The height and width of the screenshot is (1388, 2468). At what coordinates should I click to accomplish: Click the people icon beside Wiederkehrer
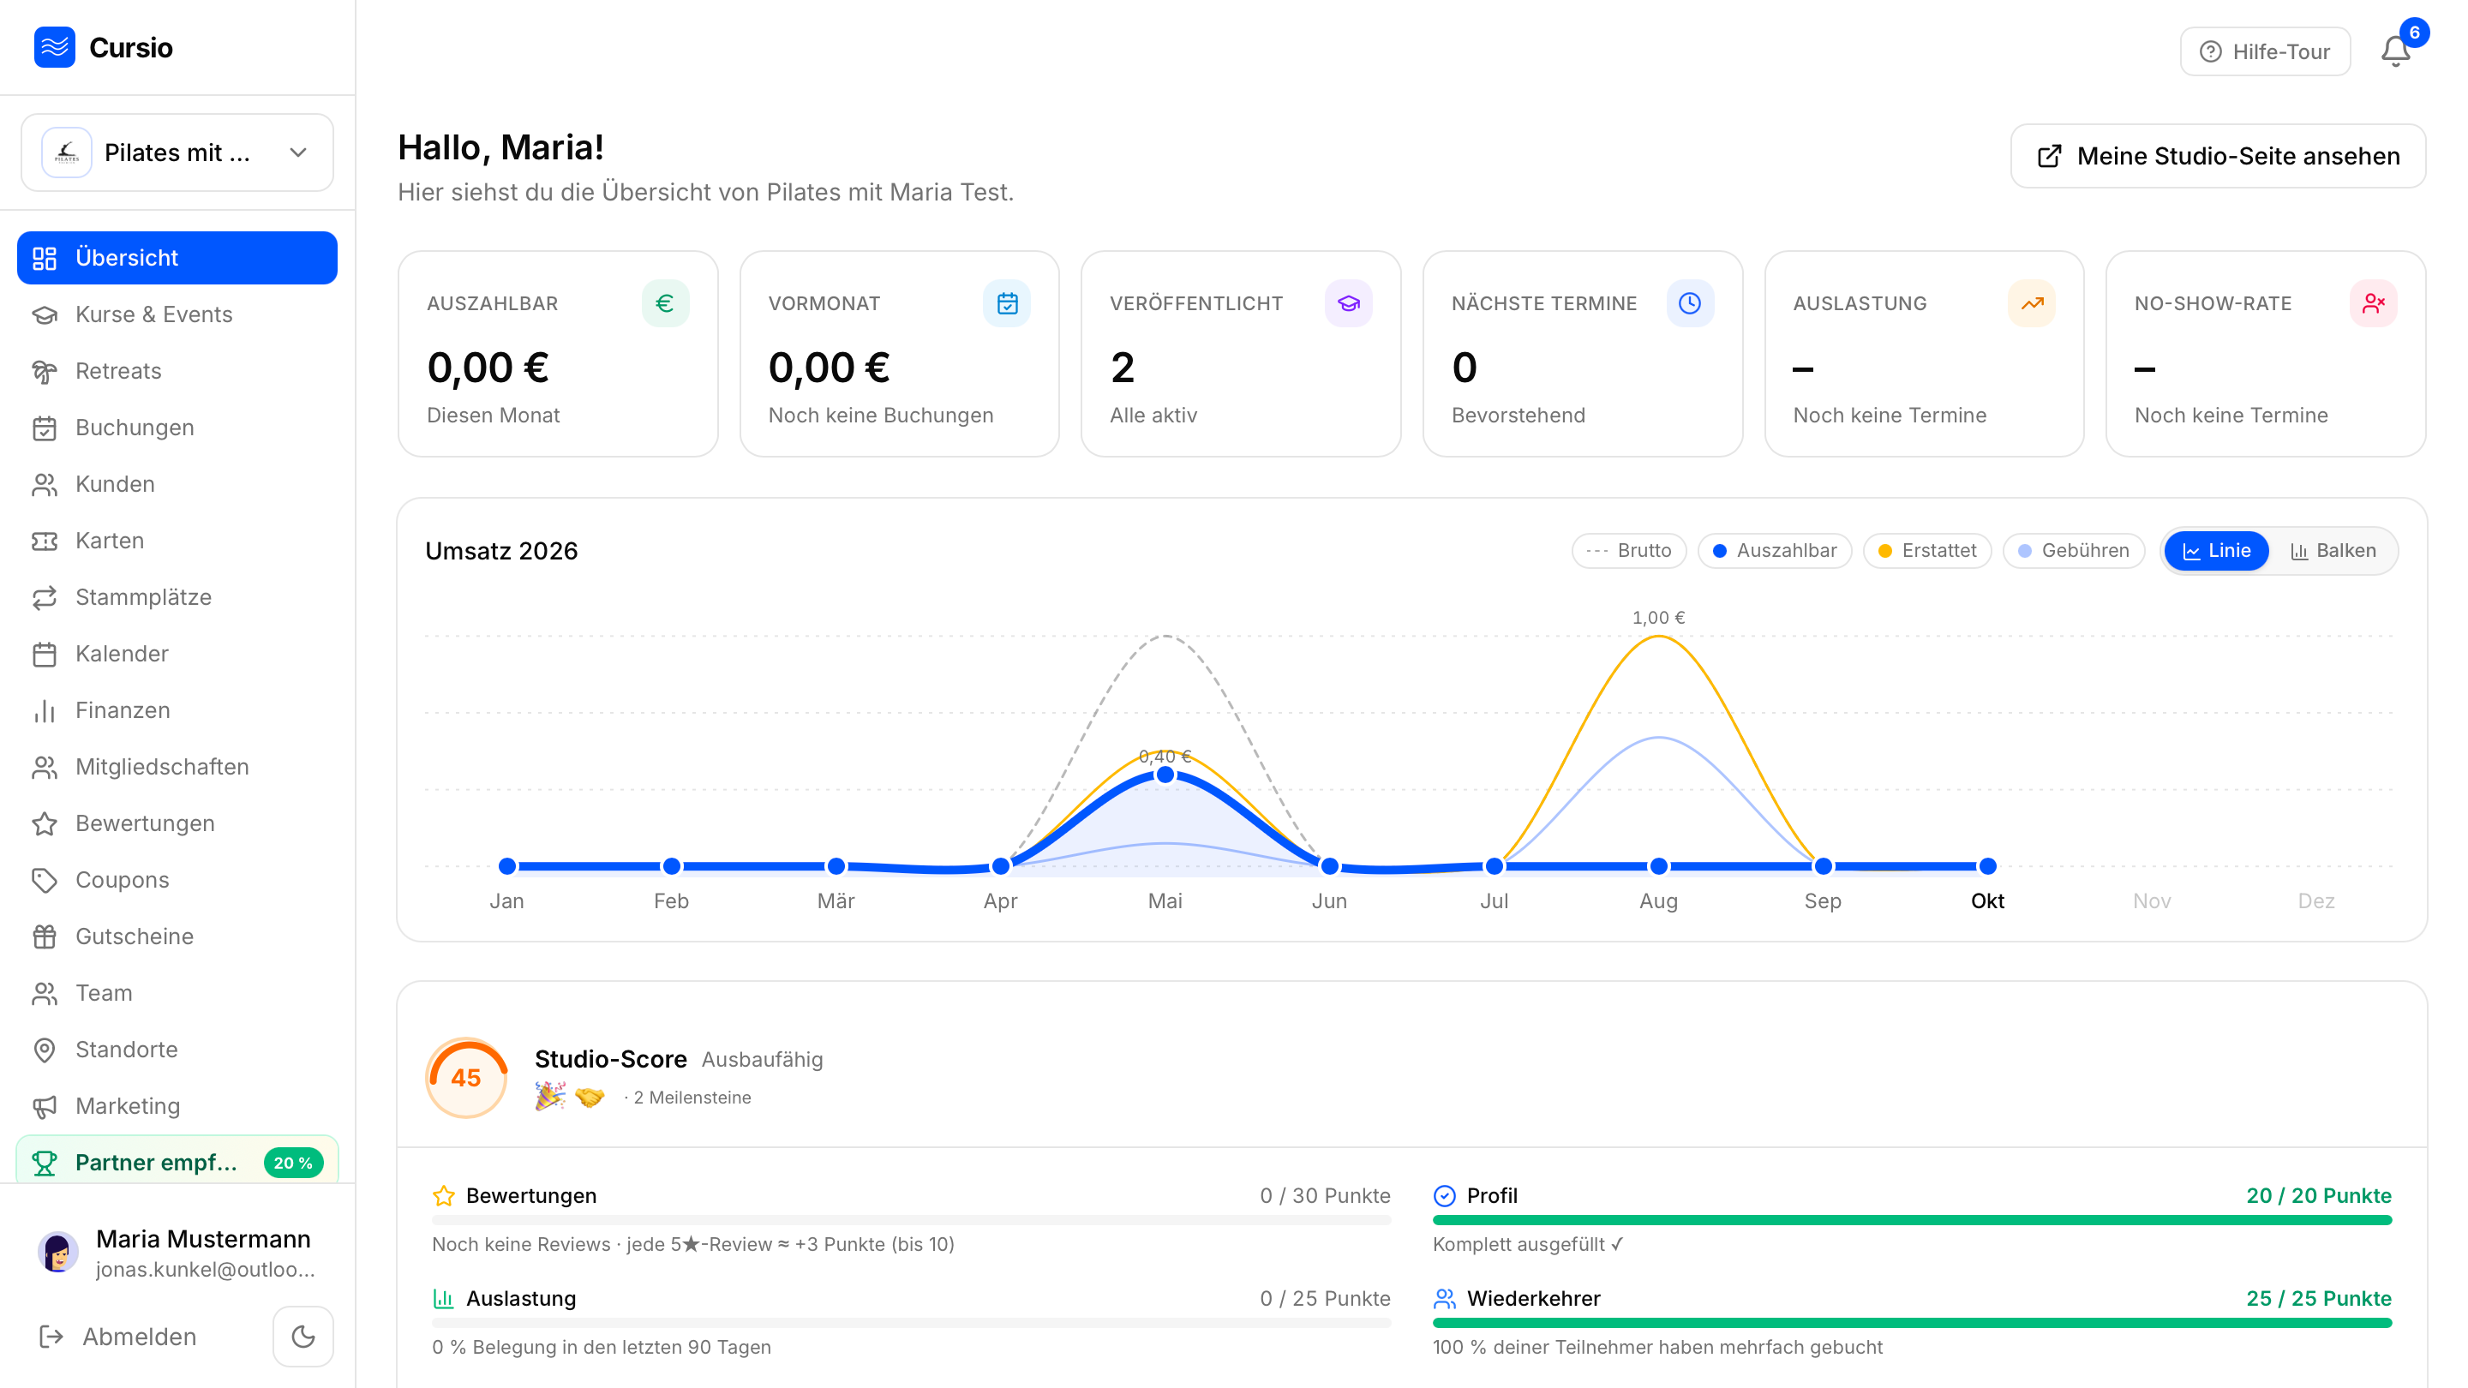coord(1445,1299)
